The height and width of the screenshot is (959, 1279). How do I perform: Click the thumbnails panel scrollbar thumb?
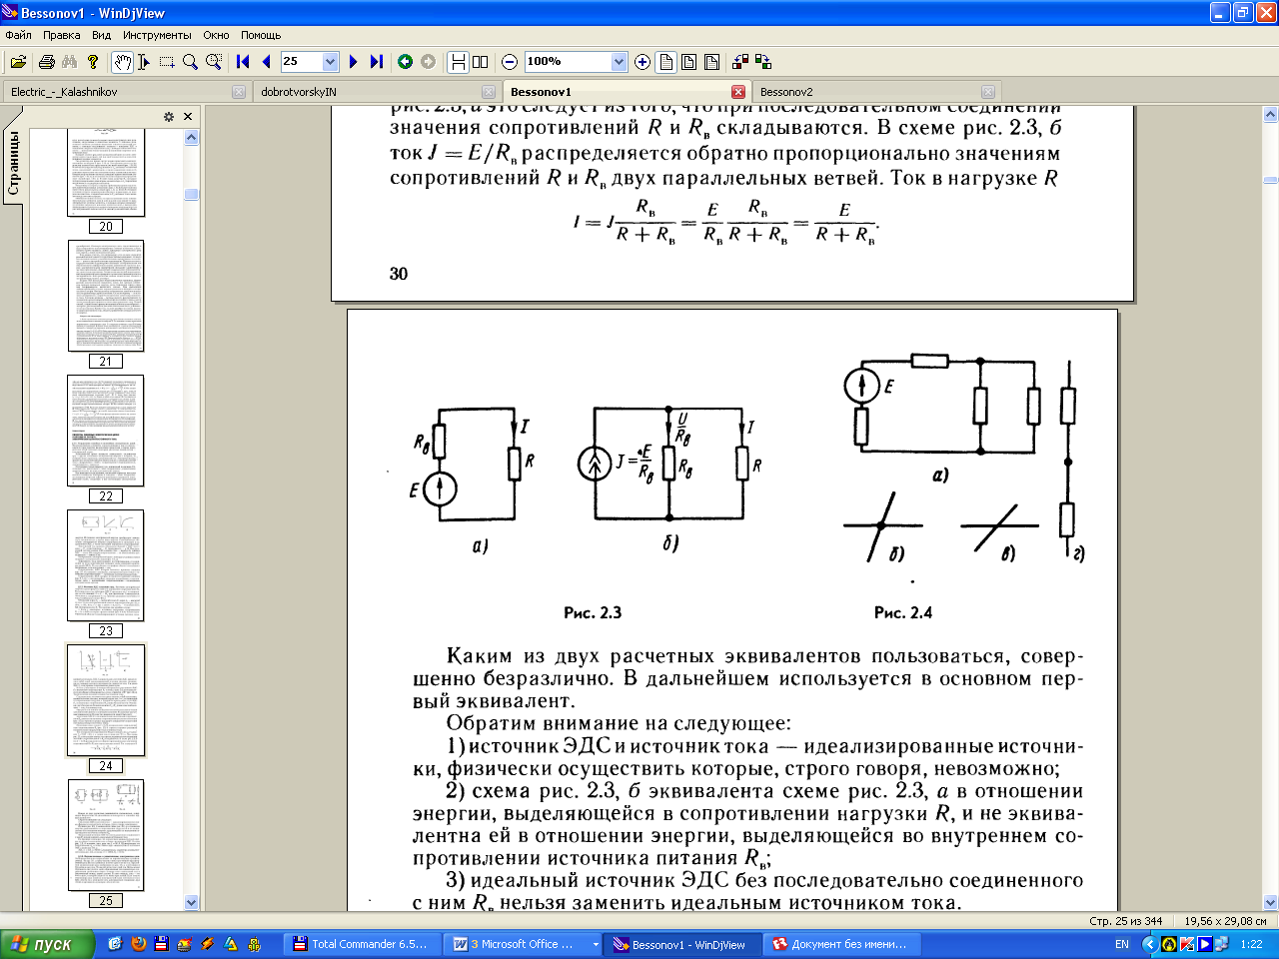click(192, 195)
